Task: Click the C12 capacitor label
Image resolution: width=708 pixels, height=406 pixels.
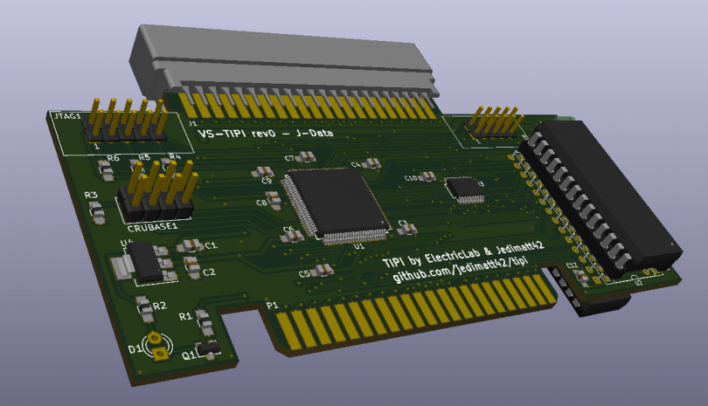Action: pyautogui.click(x=572, y=265)
